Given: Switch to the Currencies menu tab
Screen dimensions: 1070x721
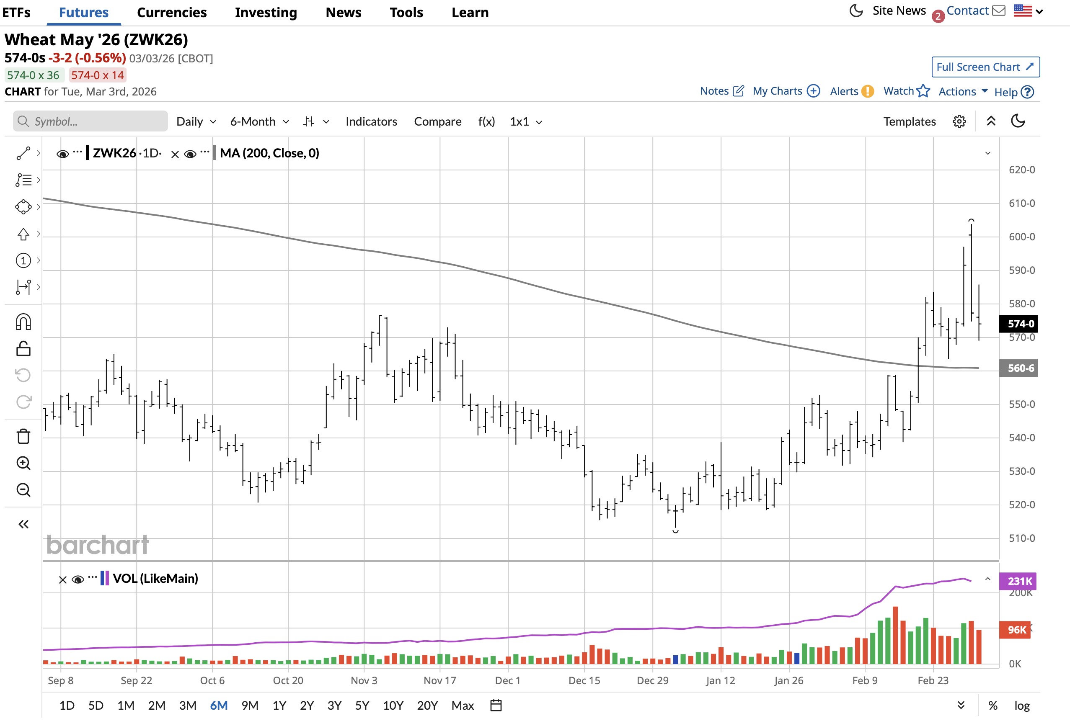Looking at the screenshot, I should click(x=172, y=13).
